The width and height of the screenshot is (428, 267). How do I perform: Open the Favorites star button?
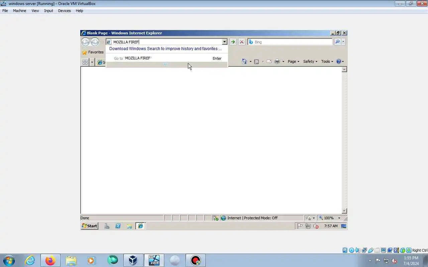(x=93, y=52)
